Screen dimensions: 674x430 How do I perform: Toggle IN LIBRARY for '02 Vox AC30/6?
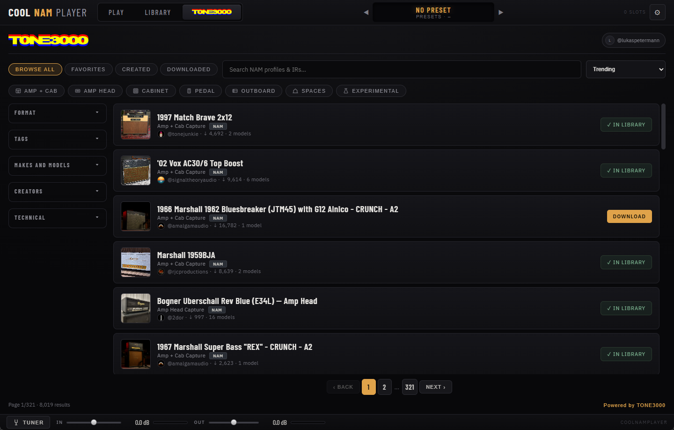626,171
